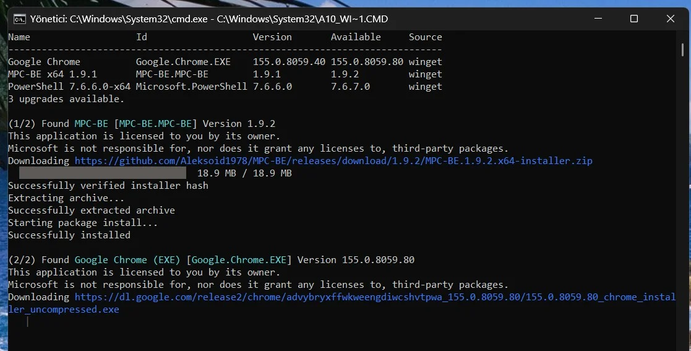Screen dimensions: 691x351
Task: Click 'Starting package install...' line
Action: pyautogui.click(x=83, y=223)
